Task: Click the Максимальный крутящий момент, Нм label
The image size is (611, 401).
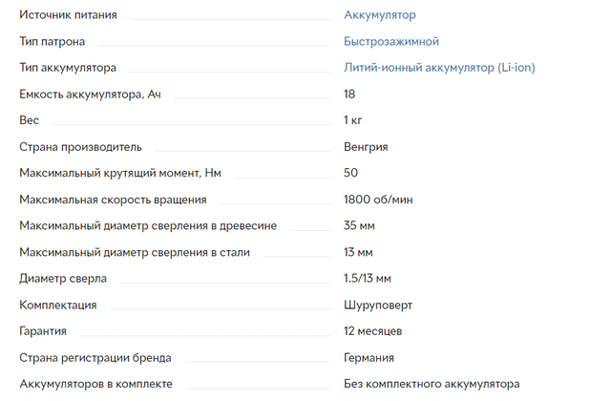Action: 120,174
